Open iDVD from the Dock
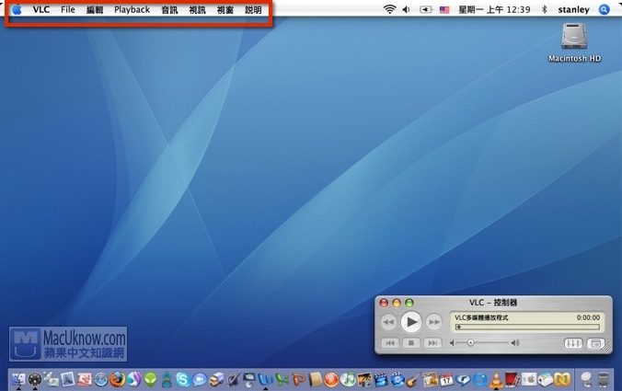622x391 pixels. point(397,380)
